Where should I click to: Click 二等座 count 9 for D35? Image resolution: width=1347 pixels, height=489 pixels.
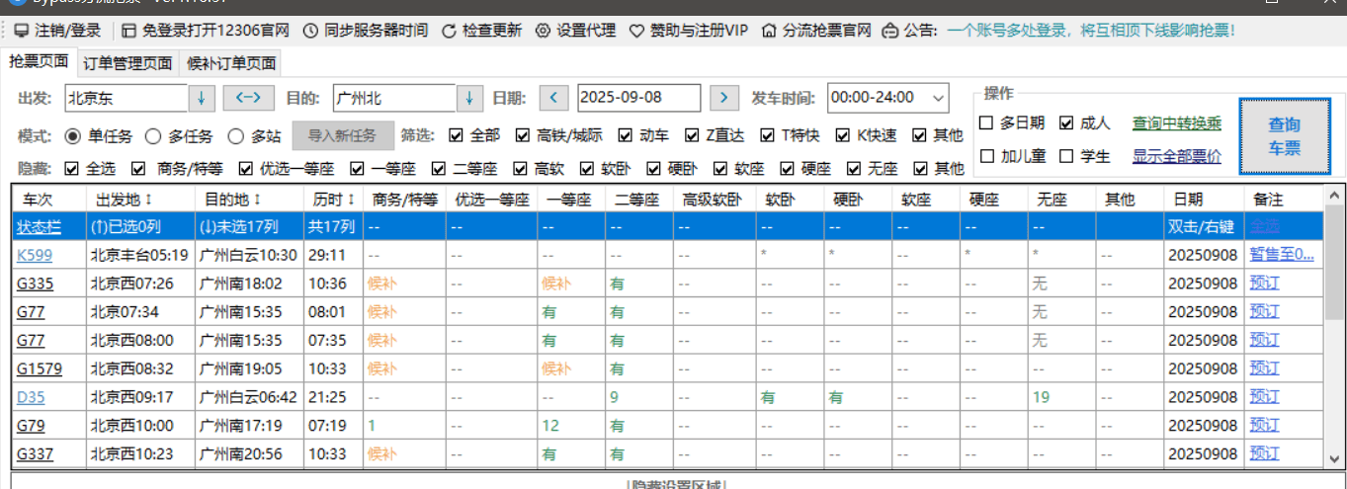(614, 397)
